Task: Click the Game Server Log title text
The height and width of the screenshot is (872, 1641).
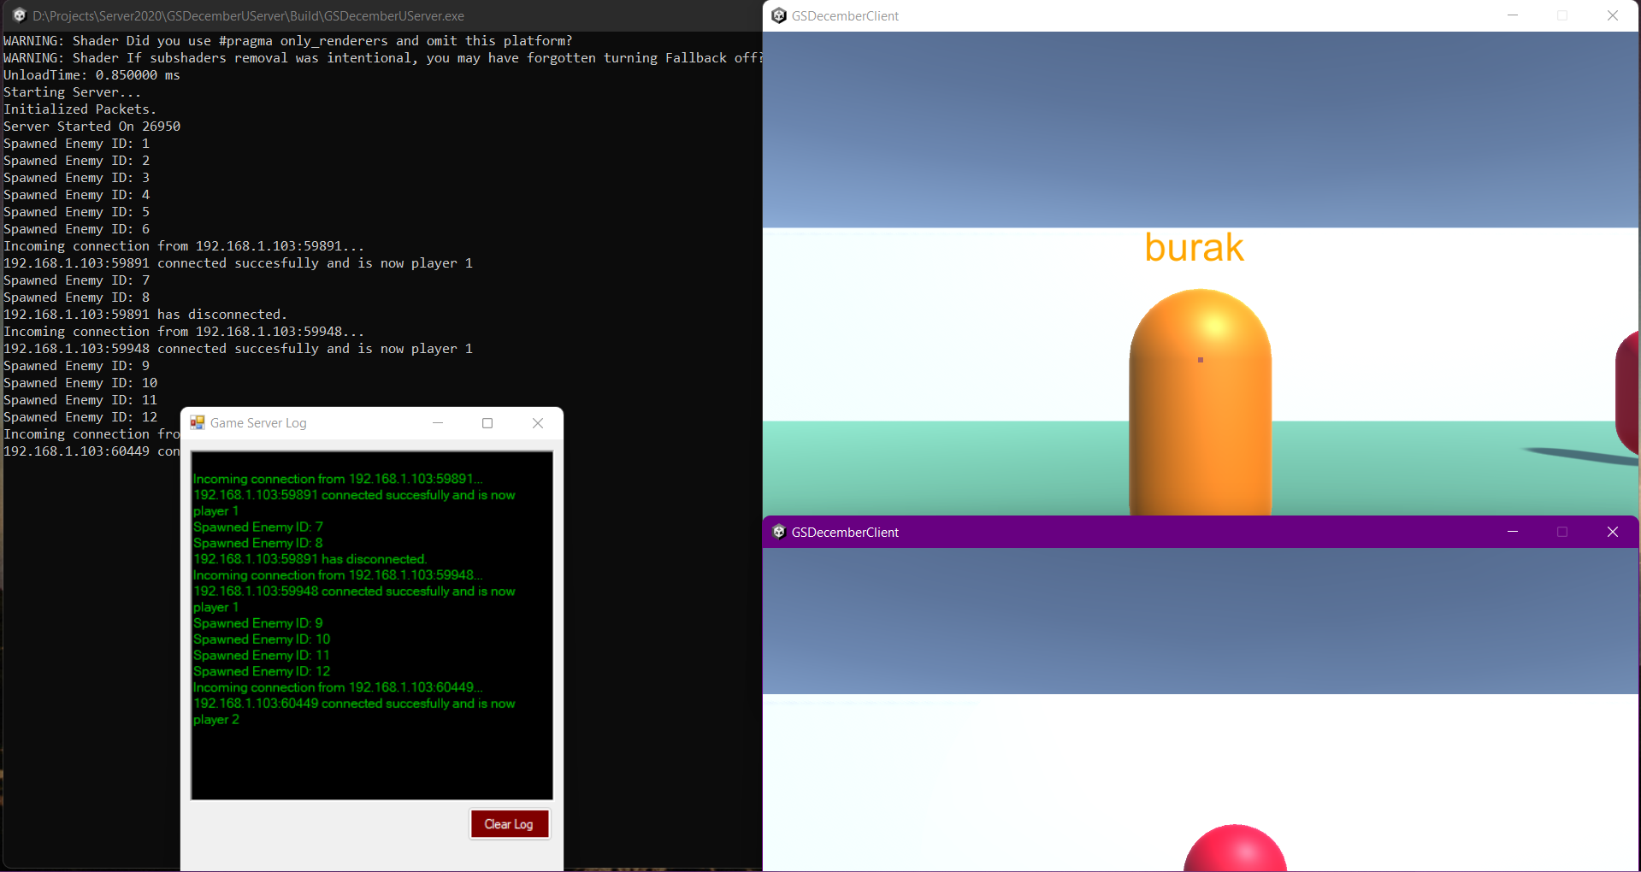Action: click(x=258, y=423)
